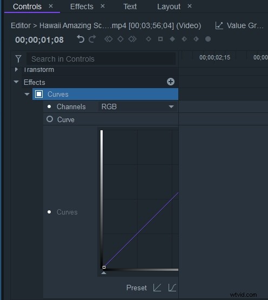Jump to previous keyframe icon

pos(109,39)
